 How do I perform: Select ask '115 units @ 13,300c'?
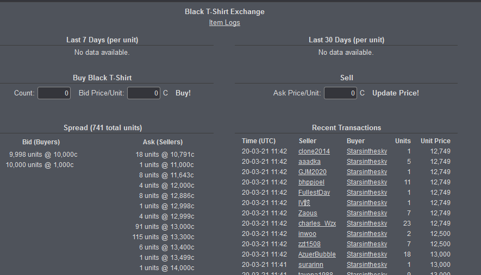(163, 237)
